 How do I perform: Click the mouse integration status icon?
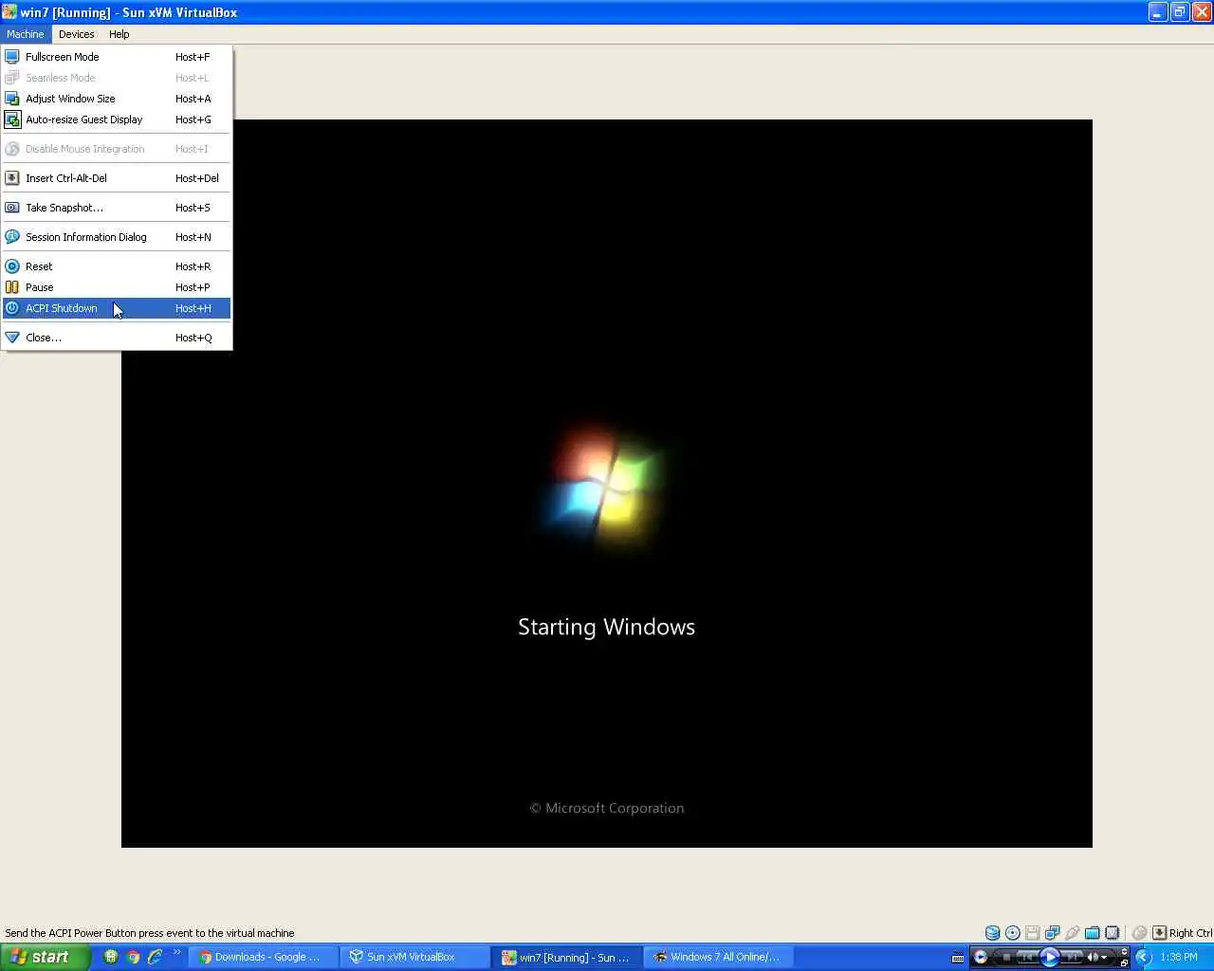[x=1140, y=933]
